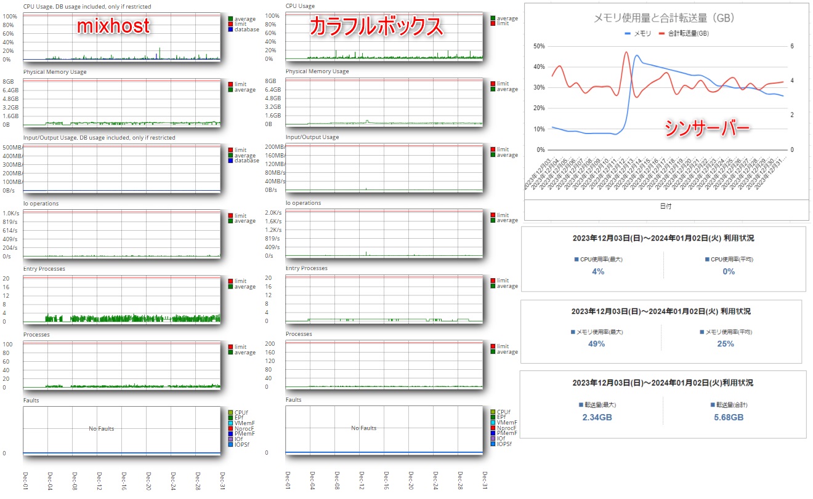Click the red mixhost label
Image resolution: width=813 pixels, height=499 pixels.
pyautogui.click(x=113, y=26)
